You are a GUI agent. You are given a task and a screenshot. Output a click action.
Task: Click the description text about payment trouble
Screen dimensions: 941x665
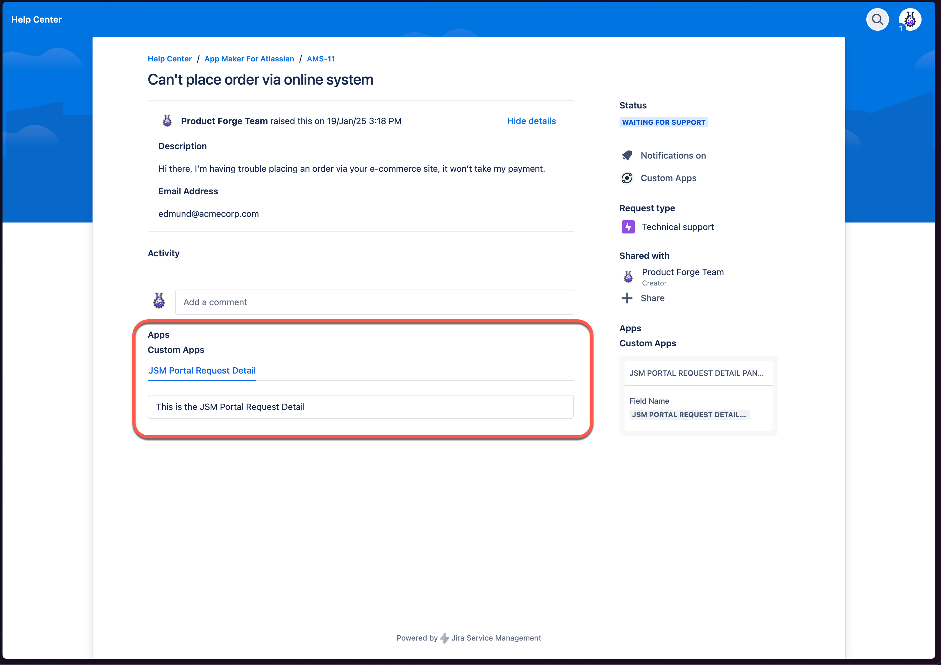pyautogui.click(x=352, y=169)
